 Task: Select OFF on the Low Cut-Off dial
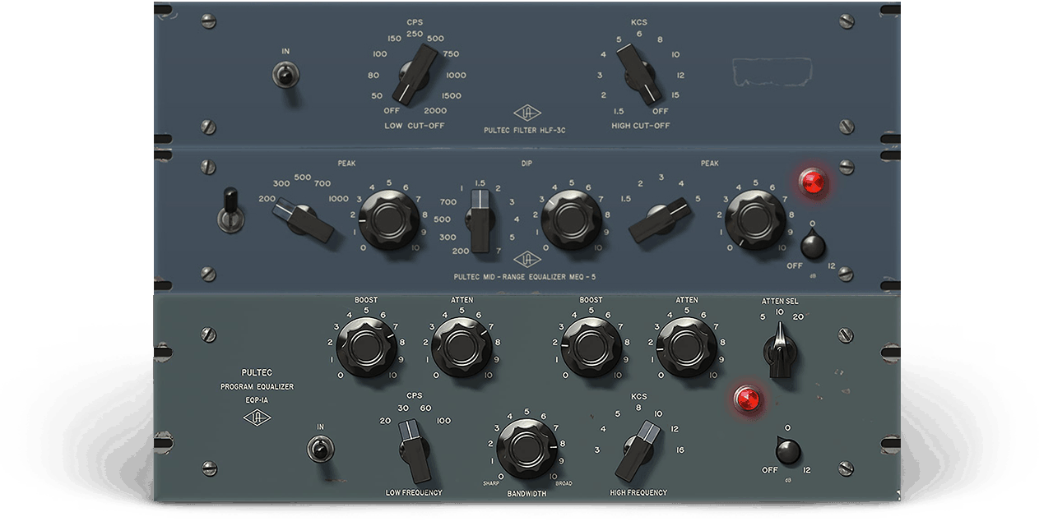click(392, 111)
